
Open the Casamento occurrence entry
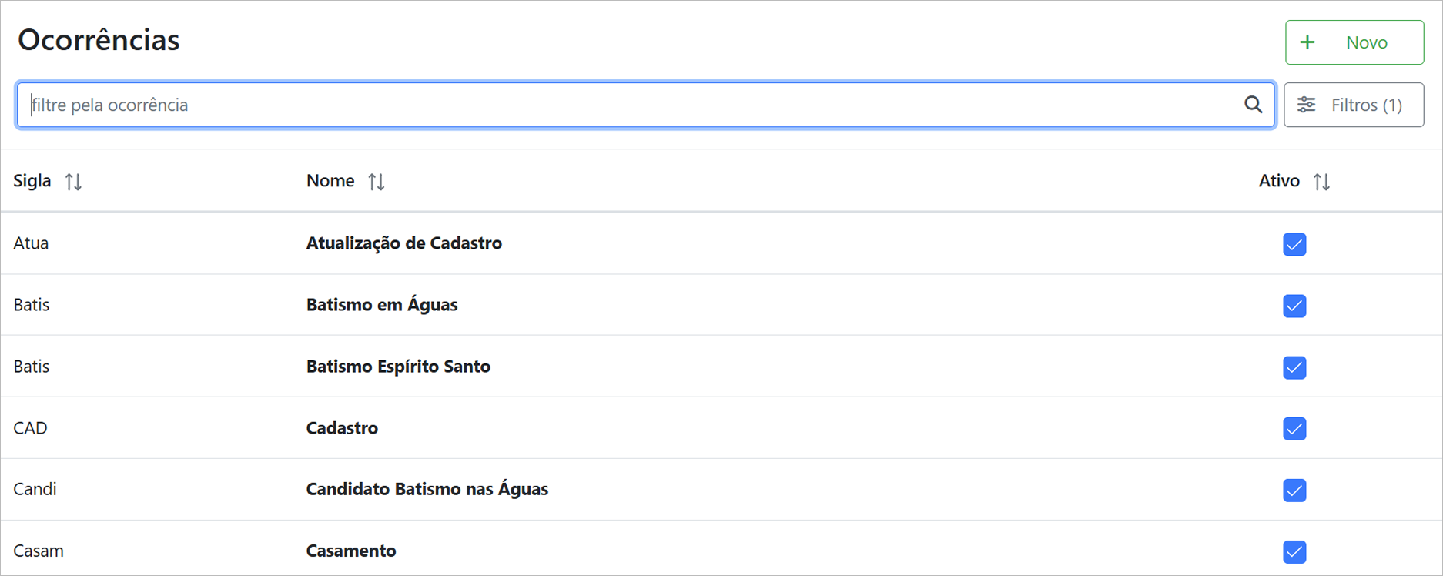tap(351, 551)
